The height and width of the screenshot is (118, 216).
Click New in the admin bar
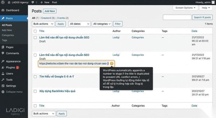[x=47, y=2]
